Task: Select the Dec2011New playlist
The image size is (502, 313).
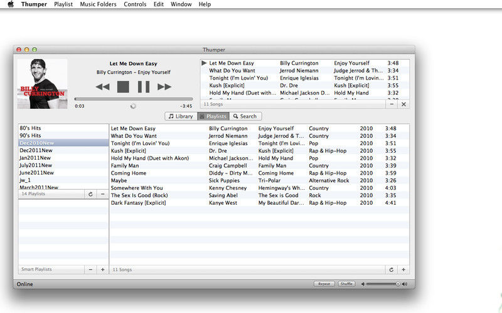Action: tap(63, 150)
